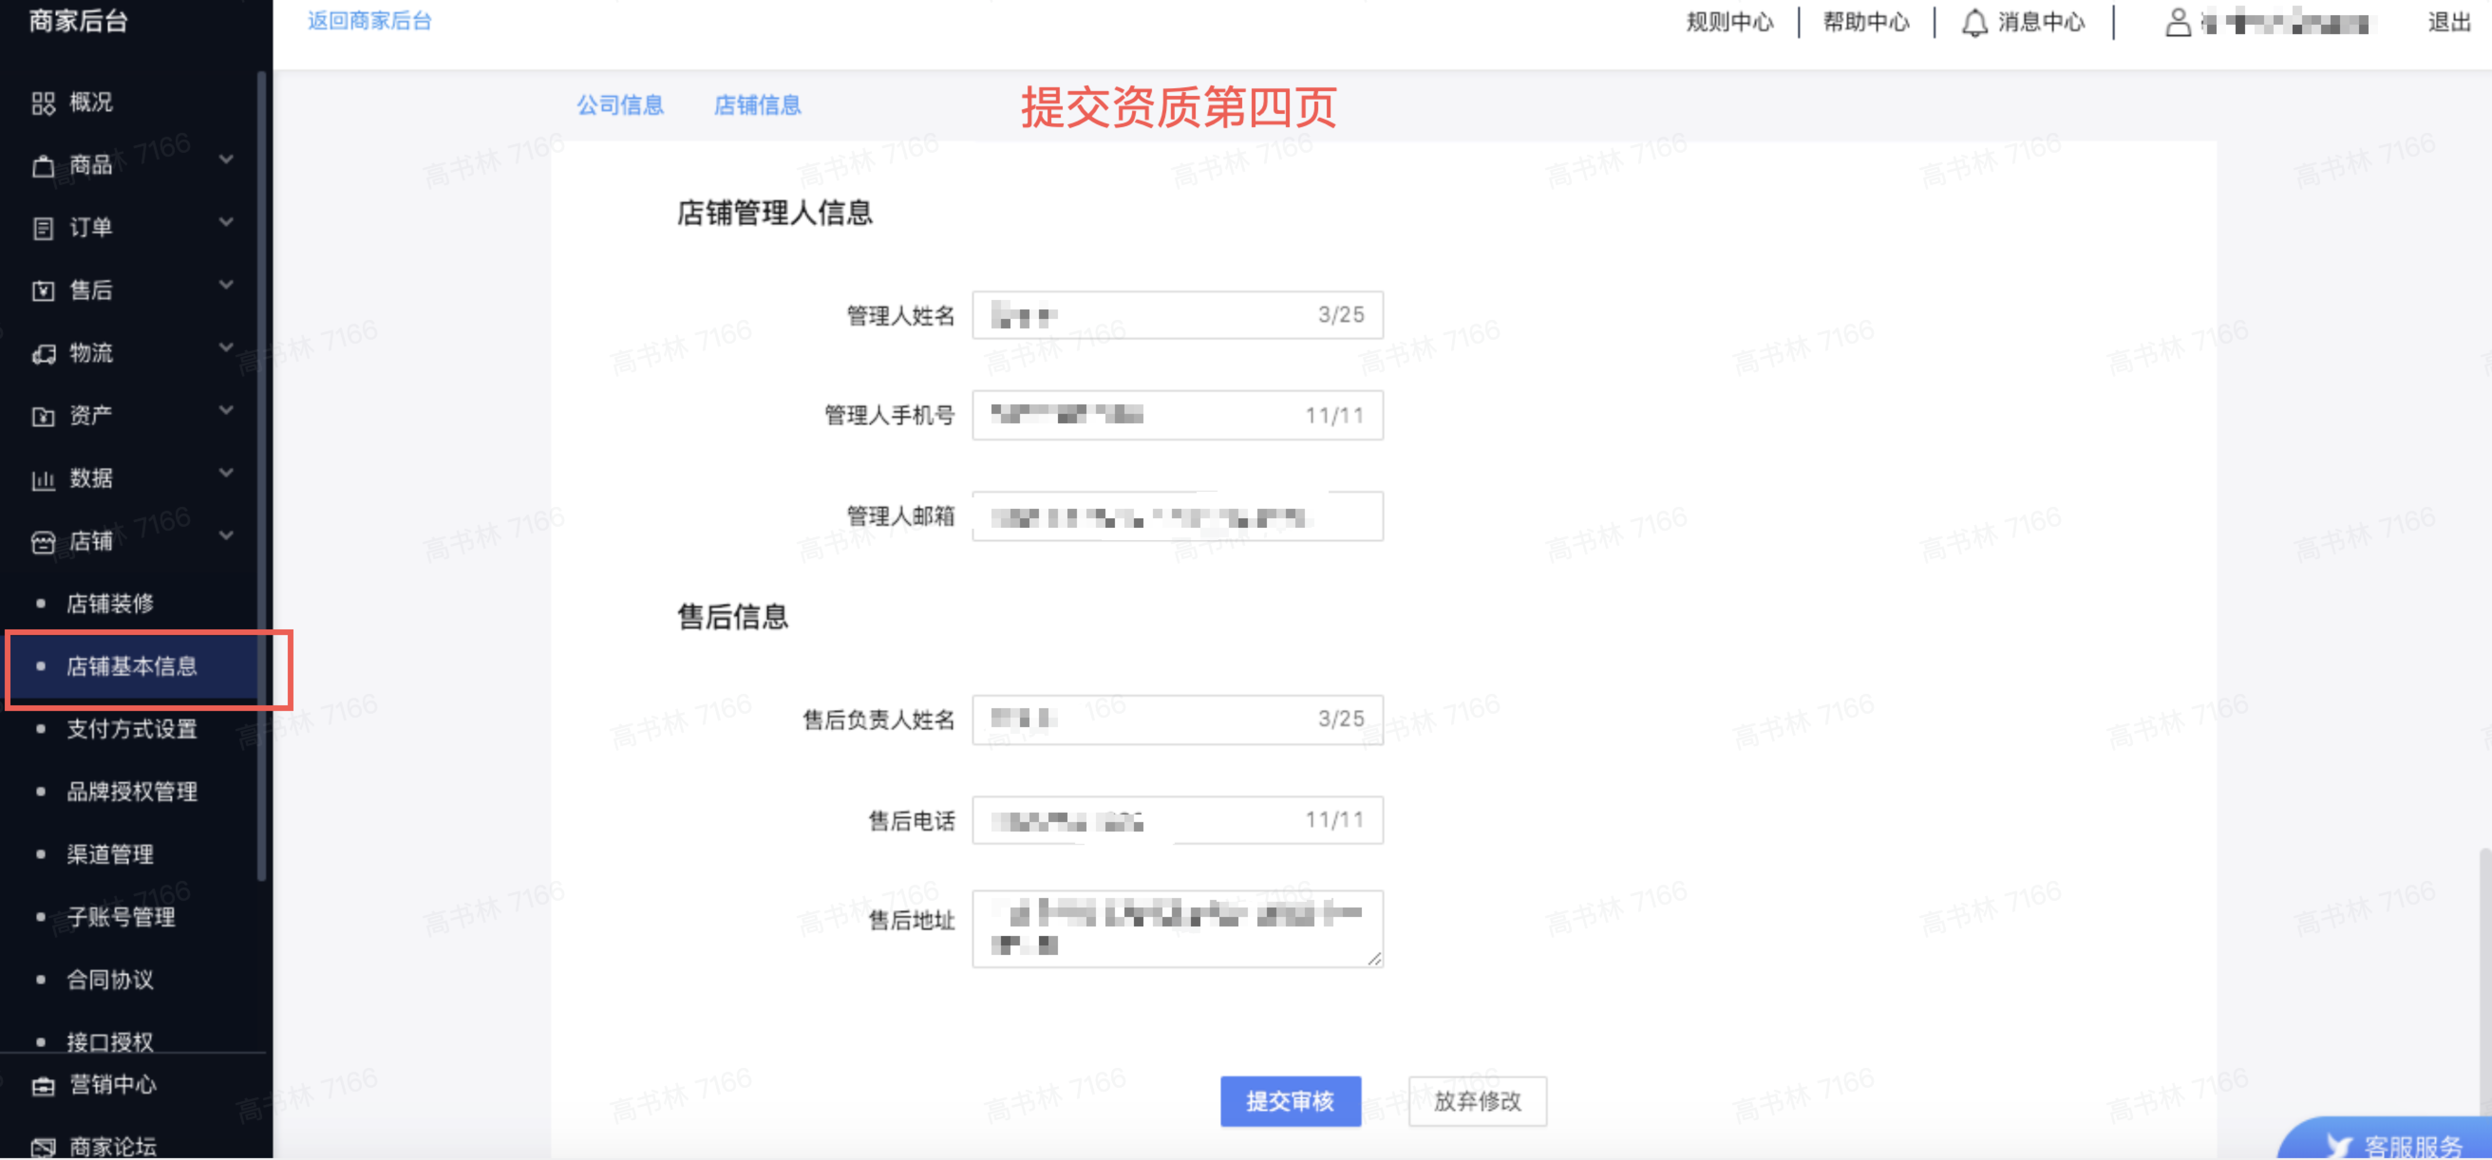2492x1160 pixels.
Task: Expand the 数据 menu chevron
Action: (x=227, y=473)
